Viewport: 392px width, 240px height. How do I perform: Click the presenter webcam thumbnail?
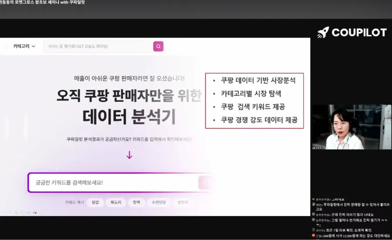pyautogui.click(x=351, y=127)
